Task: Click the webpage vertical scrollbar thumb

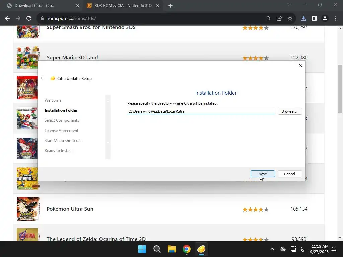Action: (x=340, y=89)
